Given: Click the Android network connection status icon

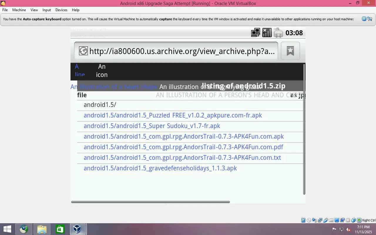Looking at the screenshot, I should (256, 33).
